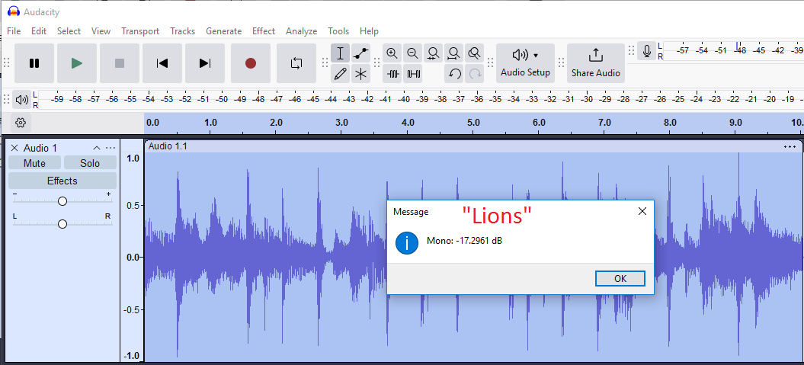The width and height of the screenshot is (804, 365).
Task: Open the Transport menu
Action: [140, 31]
